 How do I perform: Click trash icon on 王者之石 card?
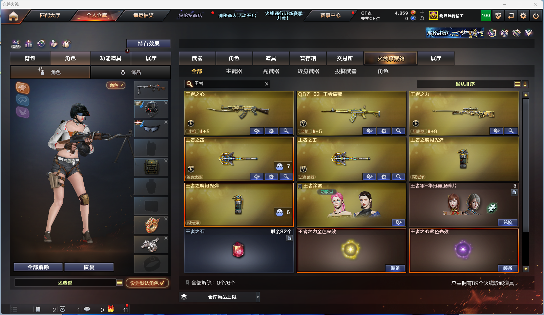(x=289, y=238)
